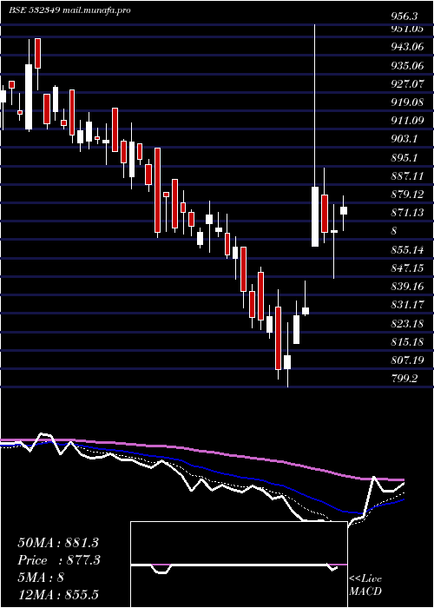Image resolution: width=434 pixels, height=608 pixels.
Task: Click the 895.1 price axis label
Action: coord(404,158)
